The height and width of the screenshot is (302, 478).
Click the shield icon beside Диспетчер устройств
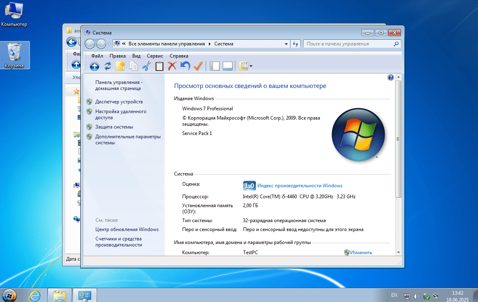point(89,102)
